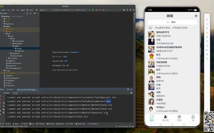
Task: Open the Discover compass tab in WeChat
Action: coord(179,118)
